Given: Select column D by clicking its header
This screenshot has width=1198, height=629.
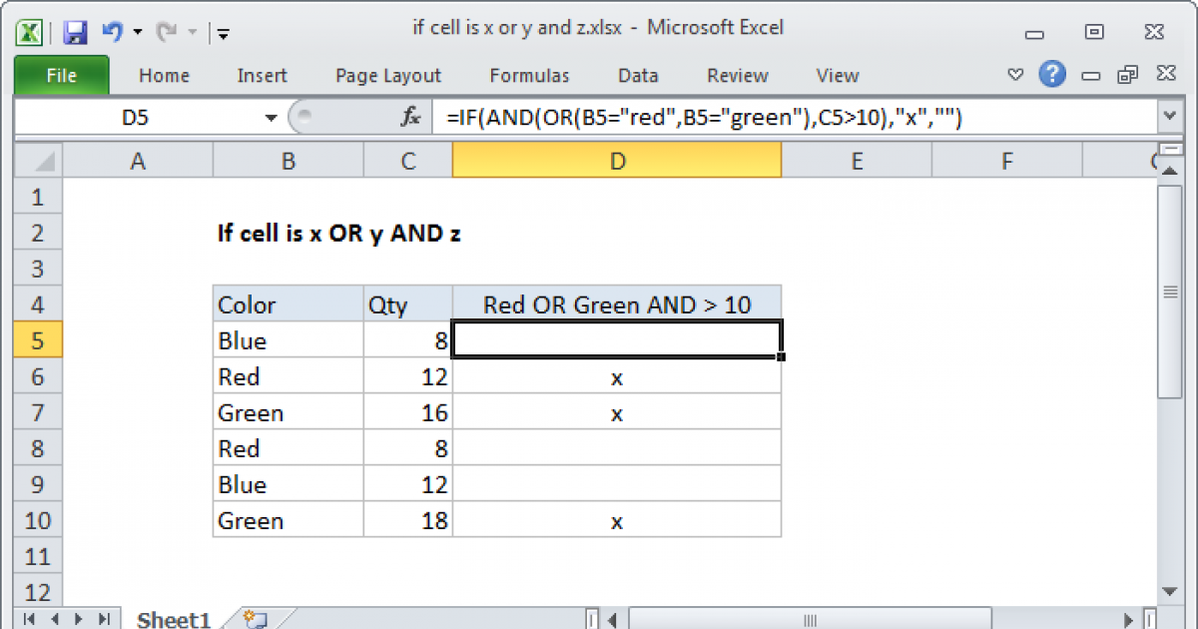Looking at the screenshot, I should click(617, 160).
